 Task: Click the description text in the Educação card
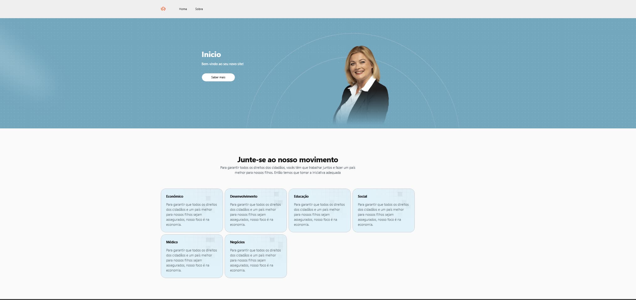pyautogui.click(x=319, y=215)
